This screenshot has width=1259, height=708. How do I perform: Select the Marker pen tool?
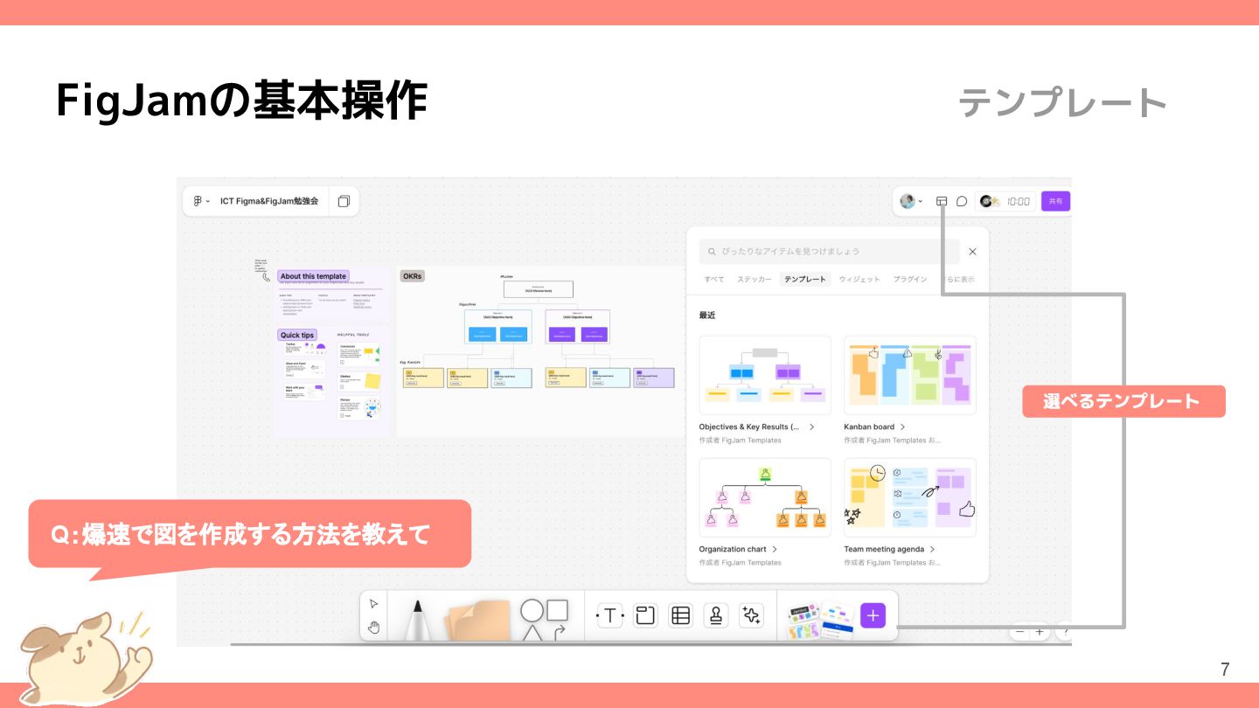418,620
